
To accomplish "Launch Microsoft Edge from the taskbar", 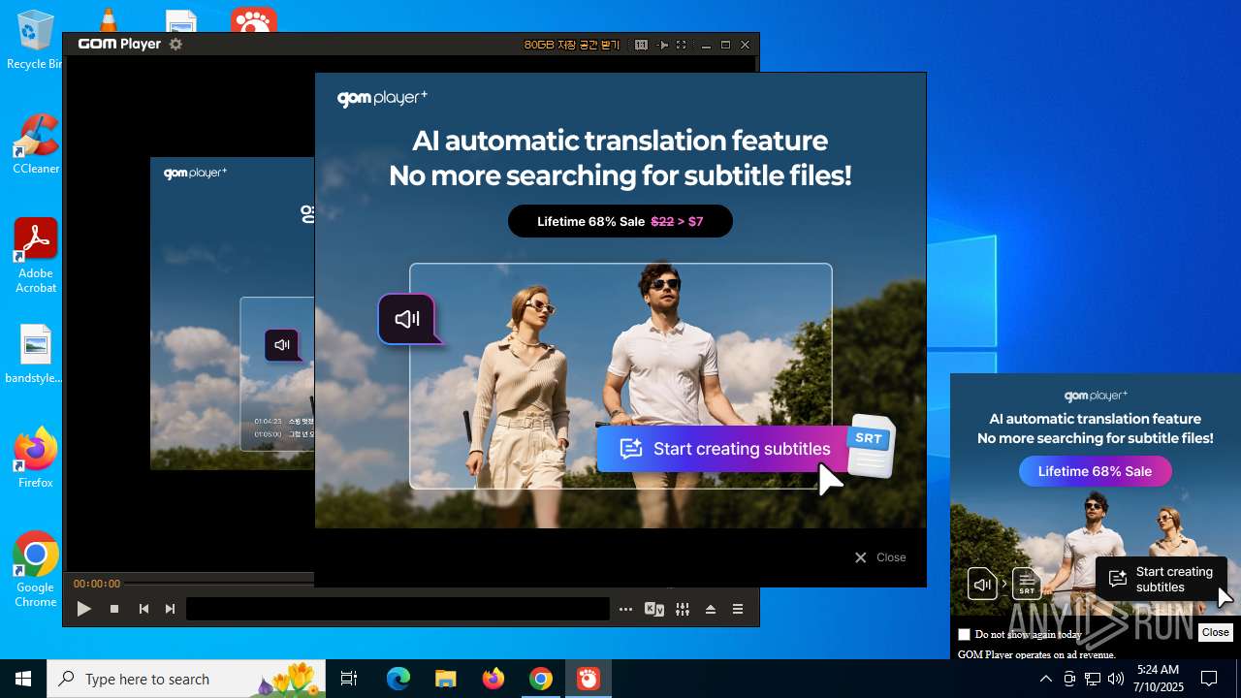I will coord(398,679).
